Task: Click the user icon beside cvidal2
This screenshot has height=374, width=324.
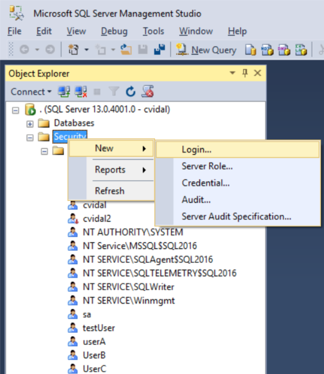Action: click(x=73, y=219)
